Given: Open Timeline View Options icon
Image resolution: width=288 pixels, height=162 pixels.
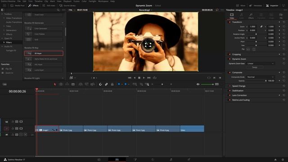Looking at the screenshot, I should pos(4,84).
